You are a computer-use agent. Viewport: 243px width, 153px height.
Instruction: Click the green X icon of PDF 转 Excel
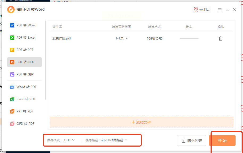click(x=12, y=38)
